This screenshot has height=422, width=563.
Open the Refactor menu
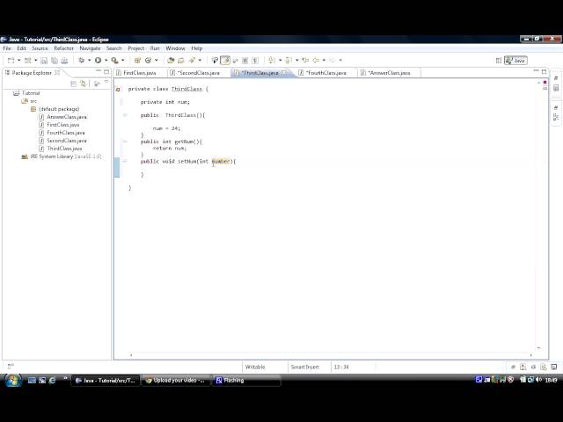(63, 48)
